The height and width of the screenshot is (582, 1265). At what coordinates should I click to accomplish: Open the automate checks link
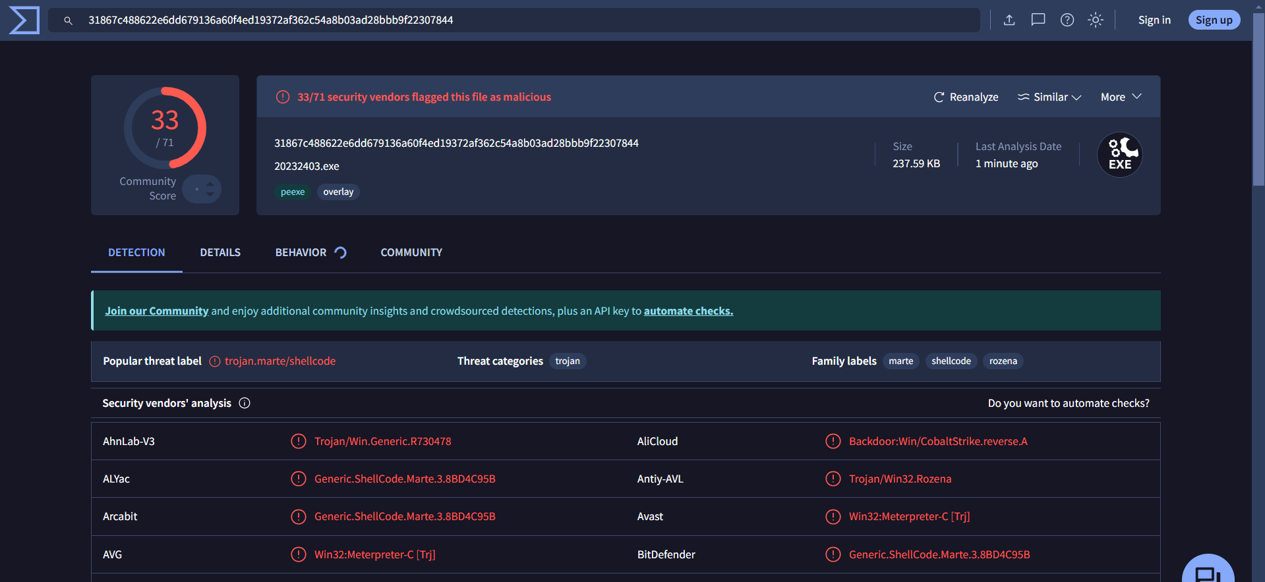pyautogui.click(x=688, y=311)
